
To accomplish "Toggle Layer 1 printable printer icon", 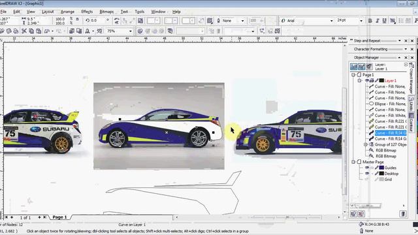I will (x=372, y=80).
